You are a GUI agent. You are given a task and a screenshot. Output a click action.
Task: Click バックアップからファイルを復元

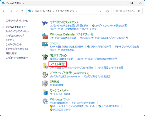point(97,77)
